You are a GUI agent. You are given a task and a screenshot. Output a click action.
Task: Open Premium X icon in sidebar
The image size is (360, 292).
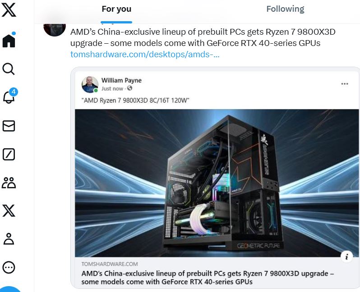pos(9,210)
